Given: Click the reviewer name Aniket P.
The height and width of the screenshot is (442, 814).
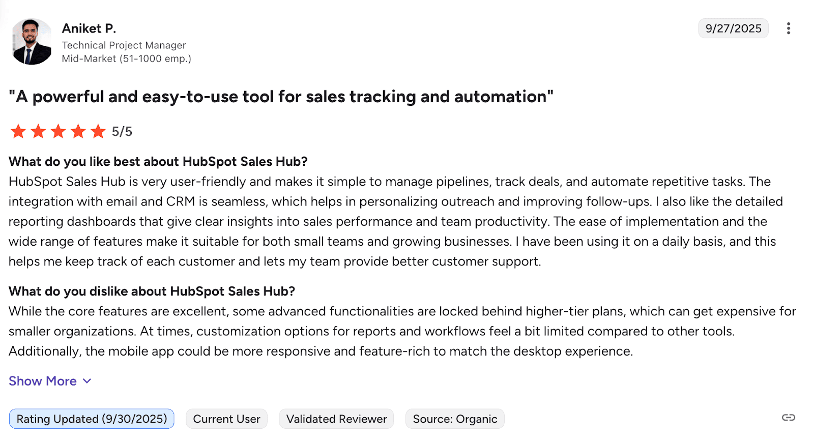Looking at the screenshot, I should click(89, 28).
